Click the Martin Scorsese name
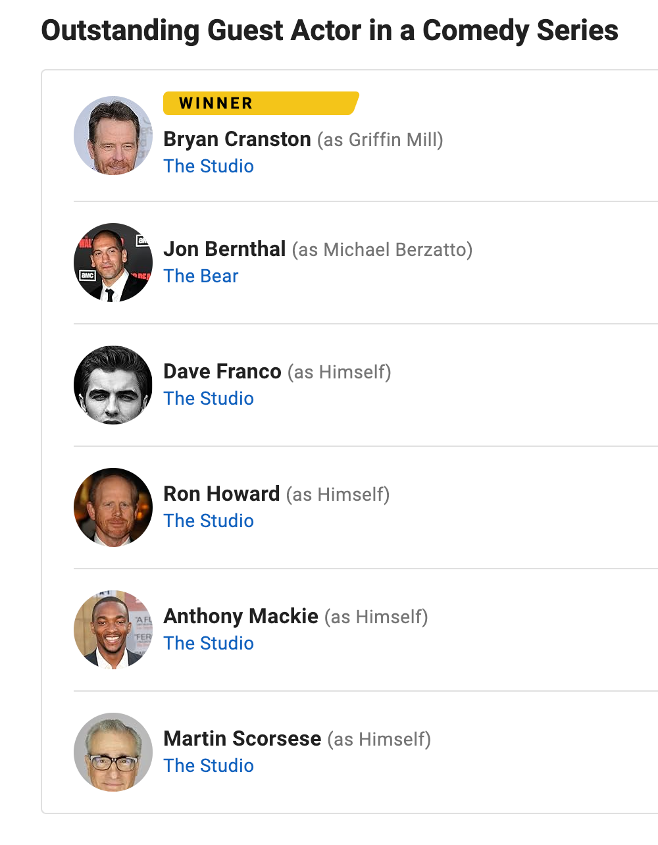The height and width of the screenshot is (845, 658). (242, 739)
